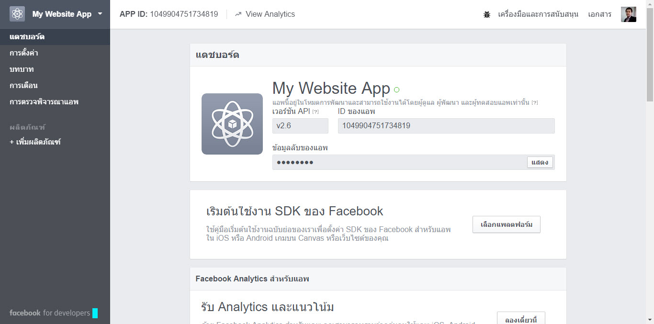Click help [?] beside เวอร์ชัน API

[316, 112]
